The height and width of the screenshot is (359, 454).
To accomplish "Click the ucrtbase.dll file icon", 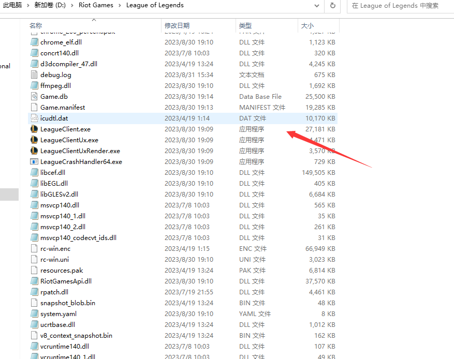I will (34, 324).
